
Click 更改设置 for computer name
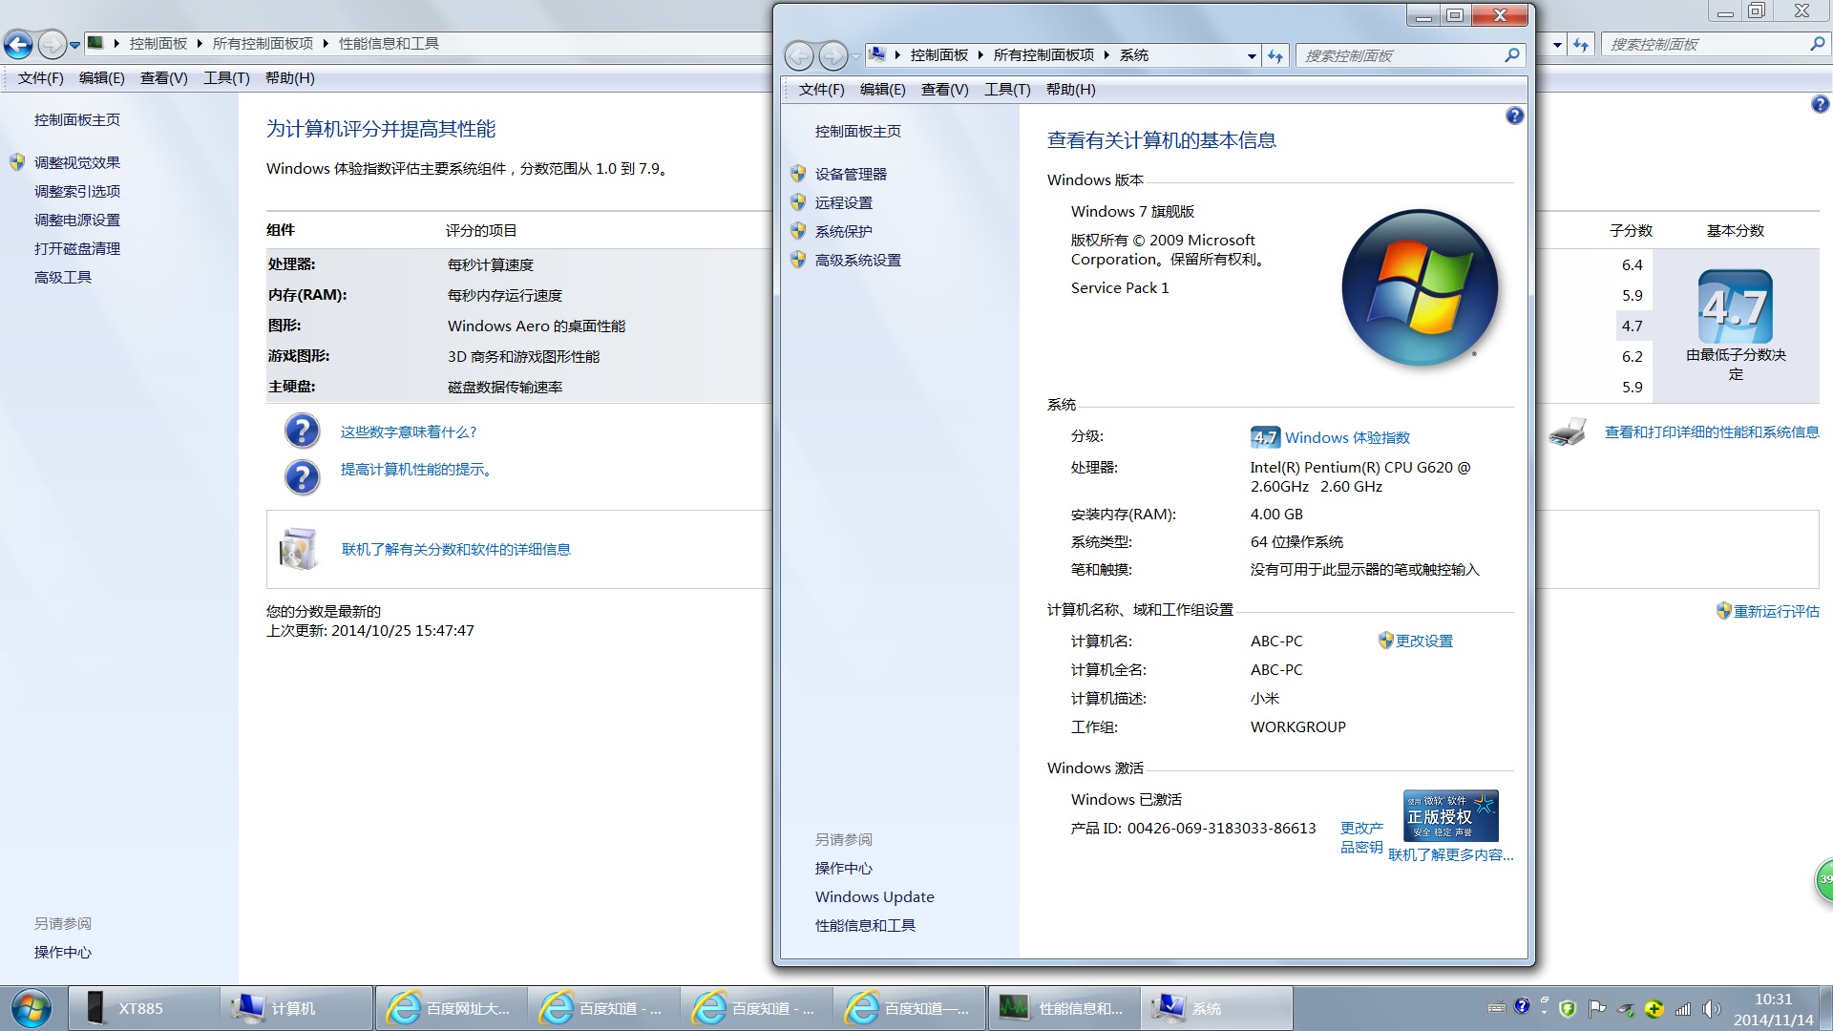pyautogui.click(x=1424, y=641)
